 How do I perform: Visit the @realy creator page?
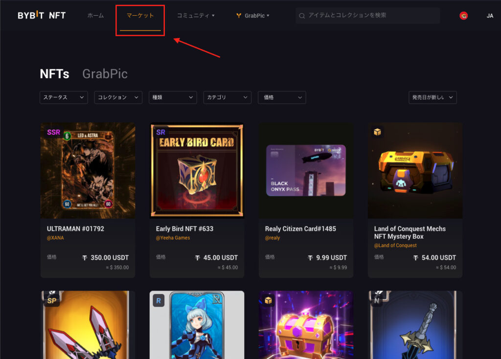tap(273, 238)
